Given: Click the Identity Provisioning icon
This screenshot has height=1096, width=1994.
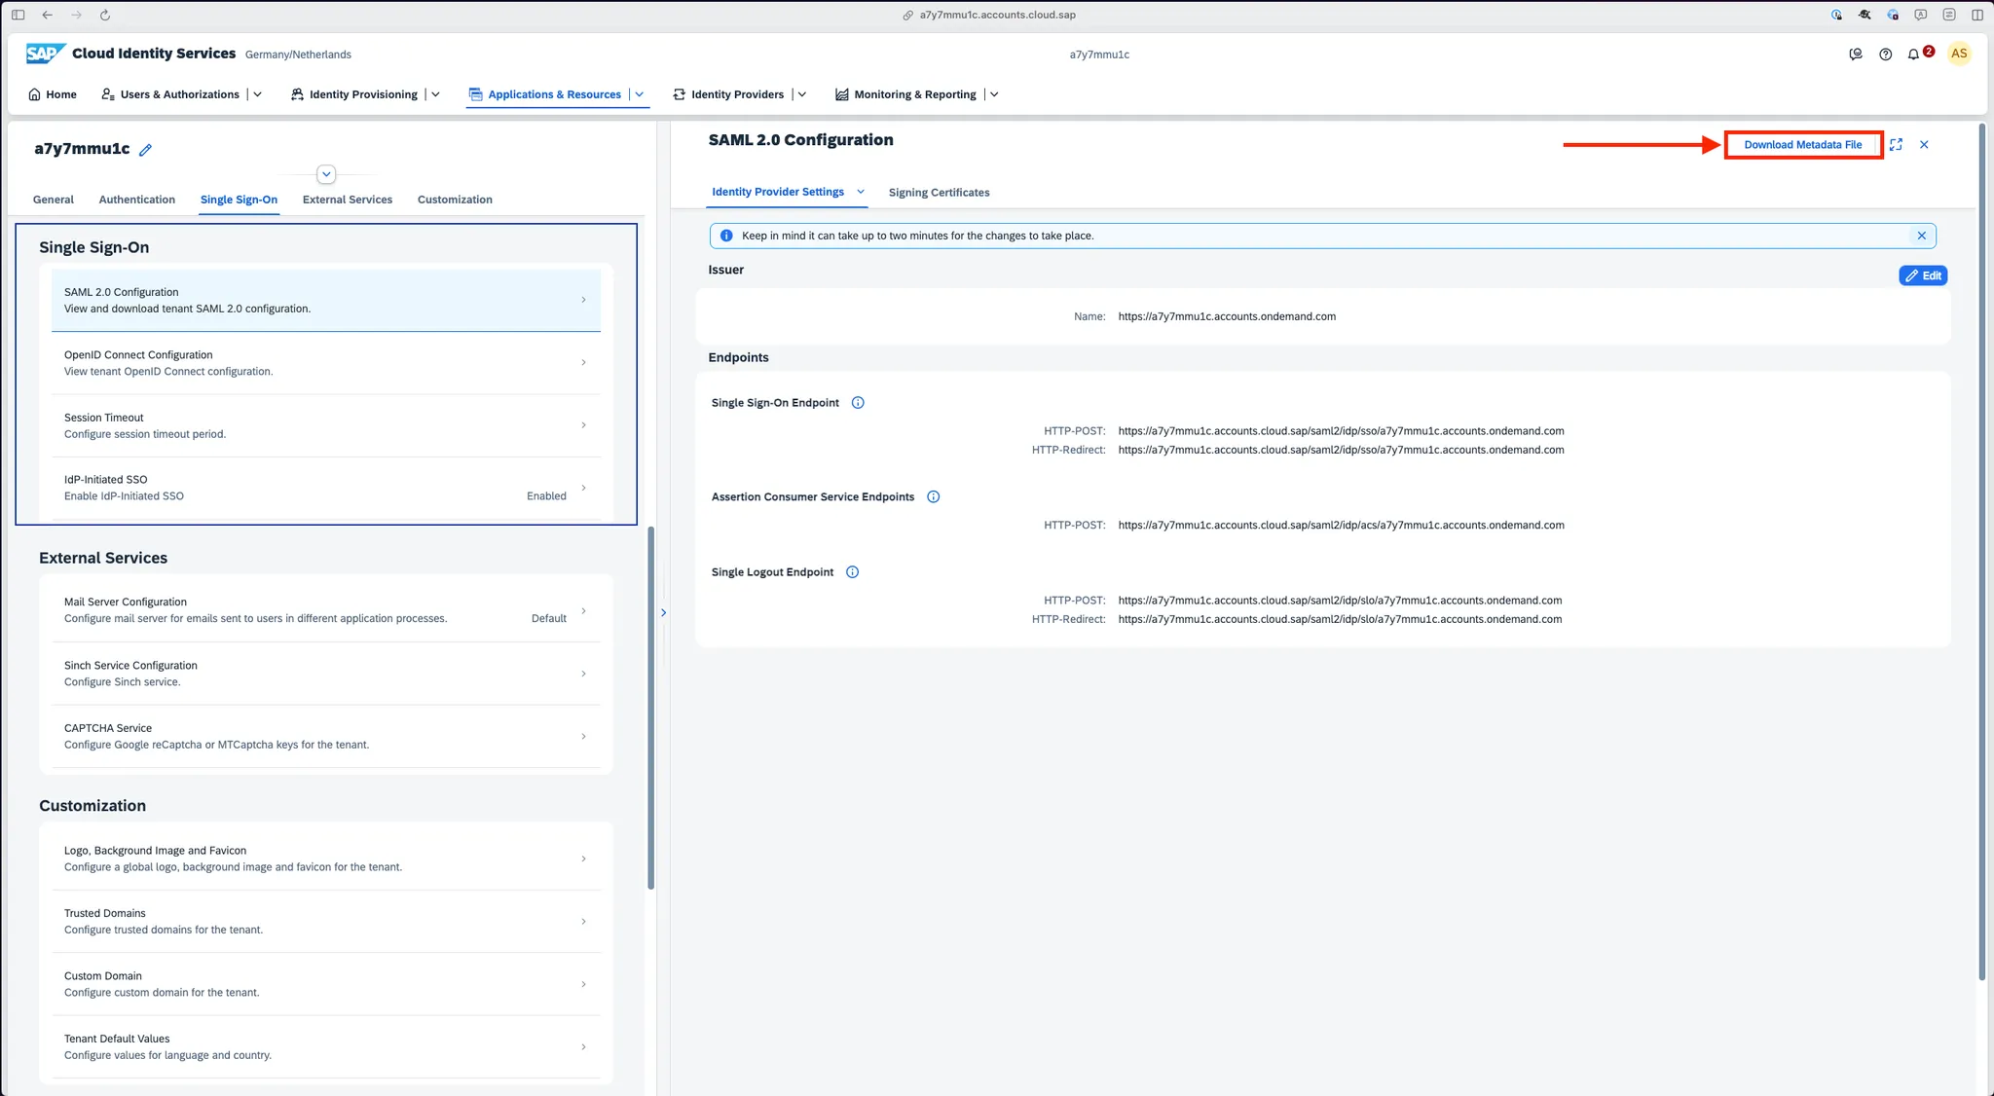Looking at the screenshot, I should click(x=297, y=94).
